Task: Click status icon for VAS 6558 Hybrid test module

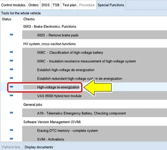Action: pos(11,95)
